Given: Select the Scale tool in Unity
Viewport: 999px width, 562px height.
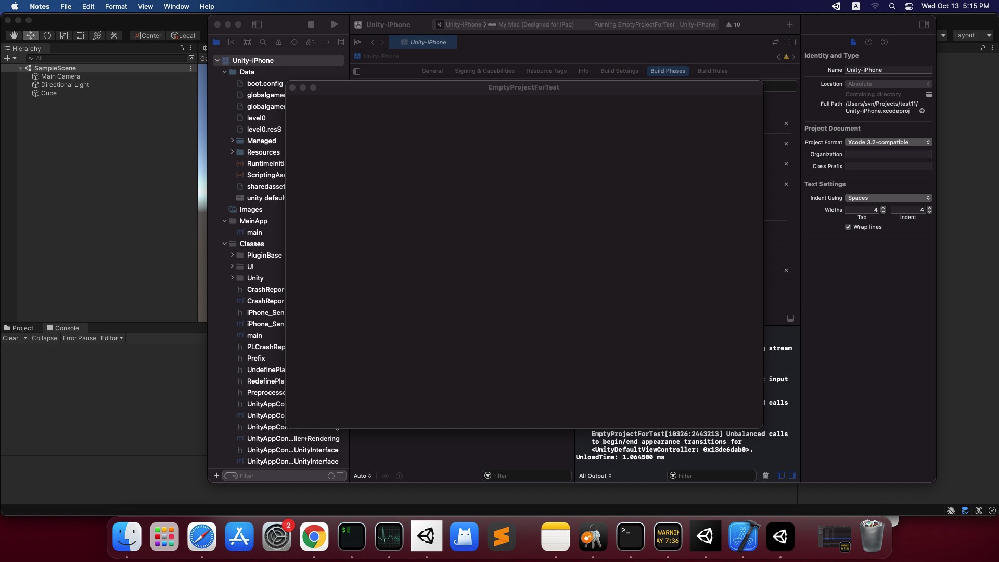Looking at the screenshot, I should 64,35.
